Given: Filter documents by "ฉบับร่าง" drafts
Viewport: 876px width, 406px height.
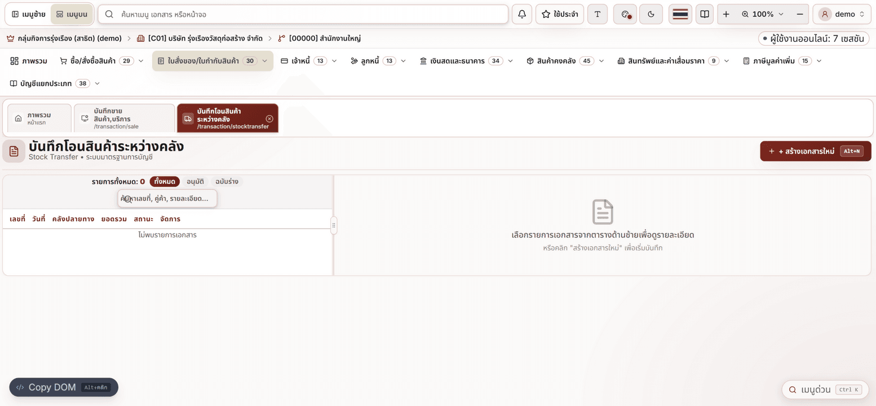Looking at the screenshot, I should tap(227, 182).
